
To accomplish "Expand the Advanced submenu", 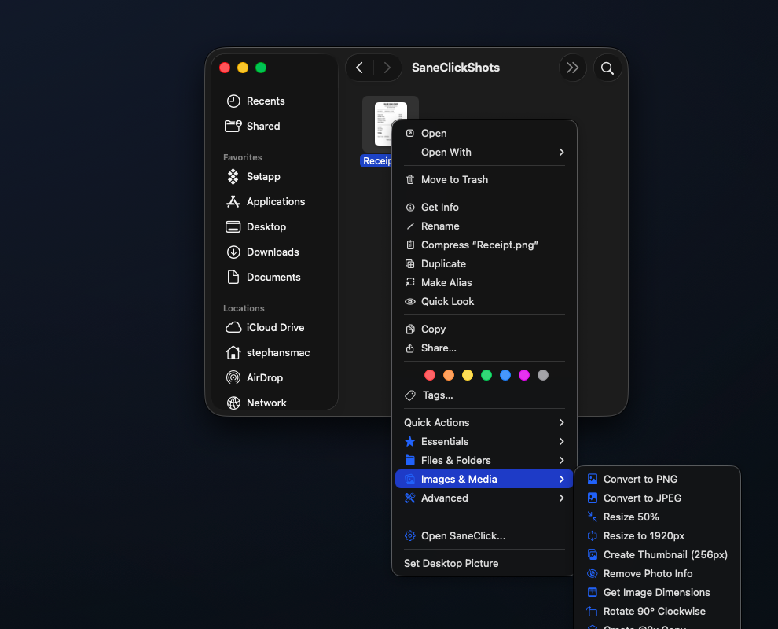I will point(484,498).
